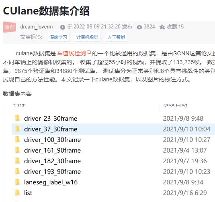Open author dream_loverm profile
Image resolution: width=215 pixels, height=202 pixels.
point(37,27)
